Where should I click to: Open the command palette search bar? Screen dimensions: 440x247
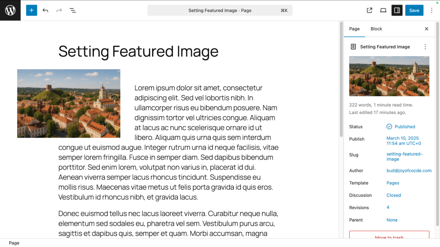pos(220,10)
